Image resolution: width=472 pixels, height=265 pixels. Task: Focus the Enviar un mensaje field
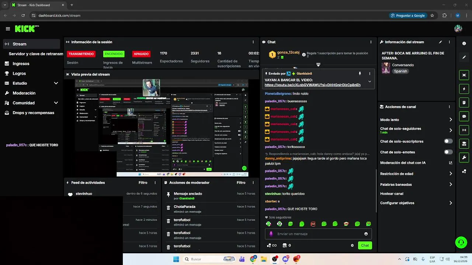[318, 234]
